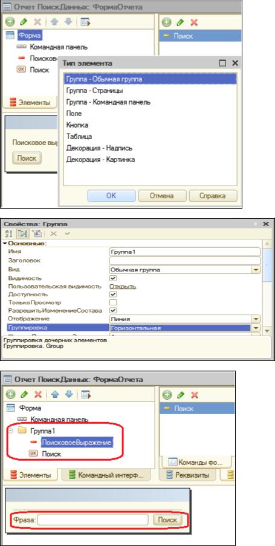
Task: Click cancel X icon in Свойства toolbar
Action: 53,235
